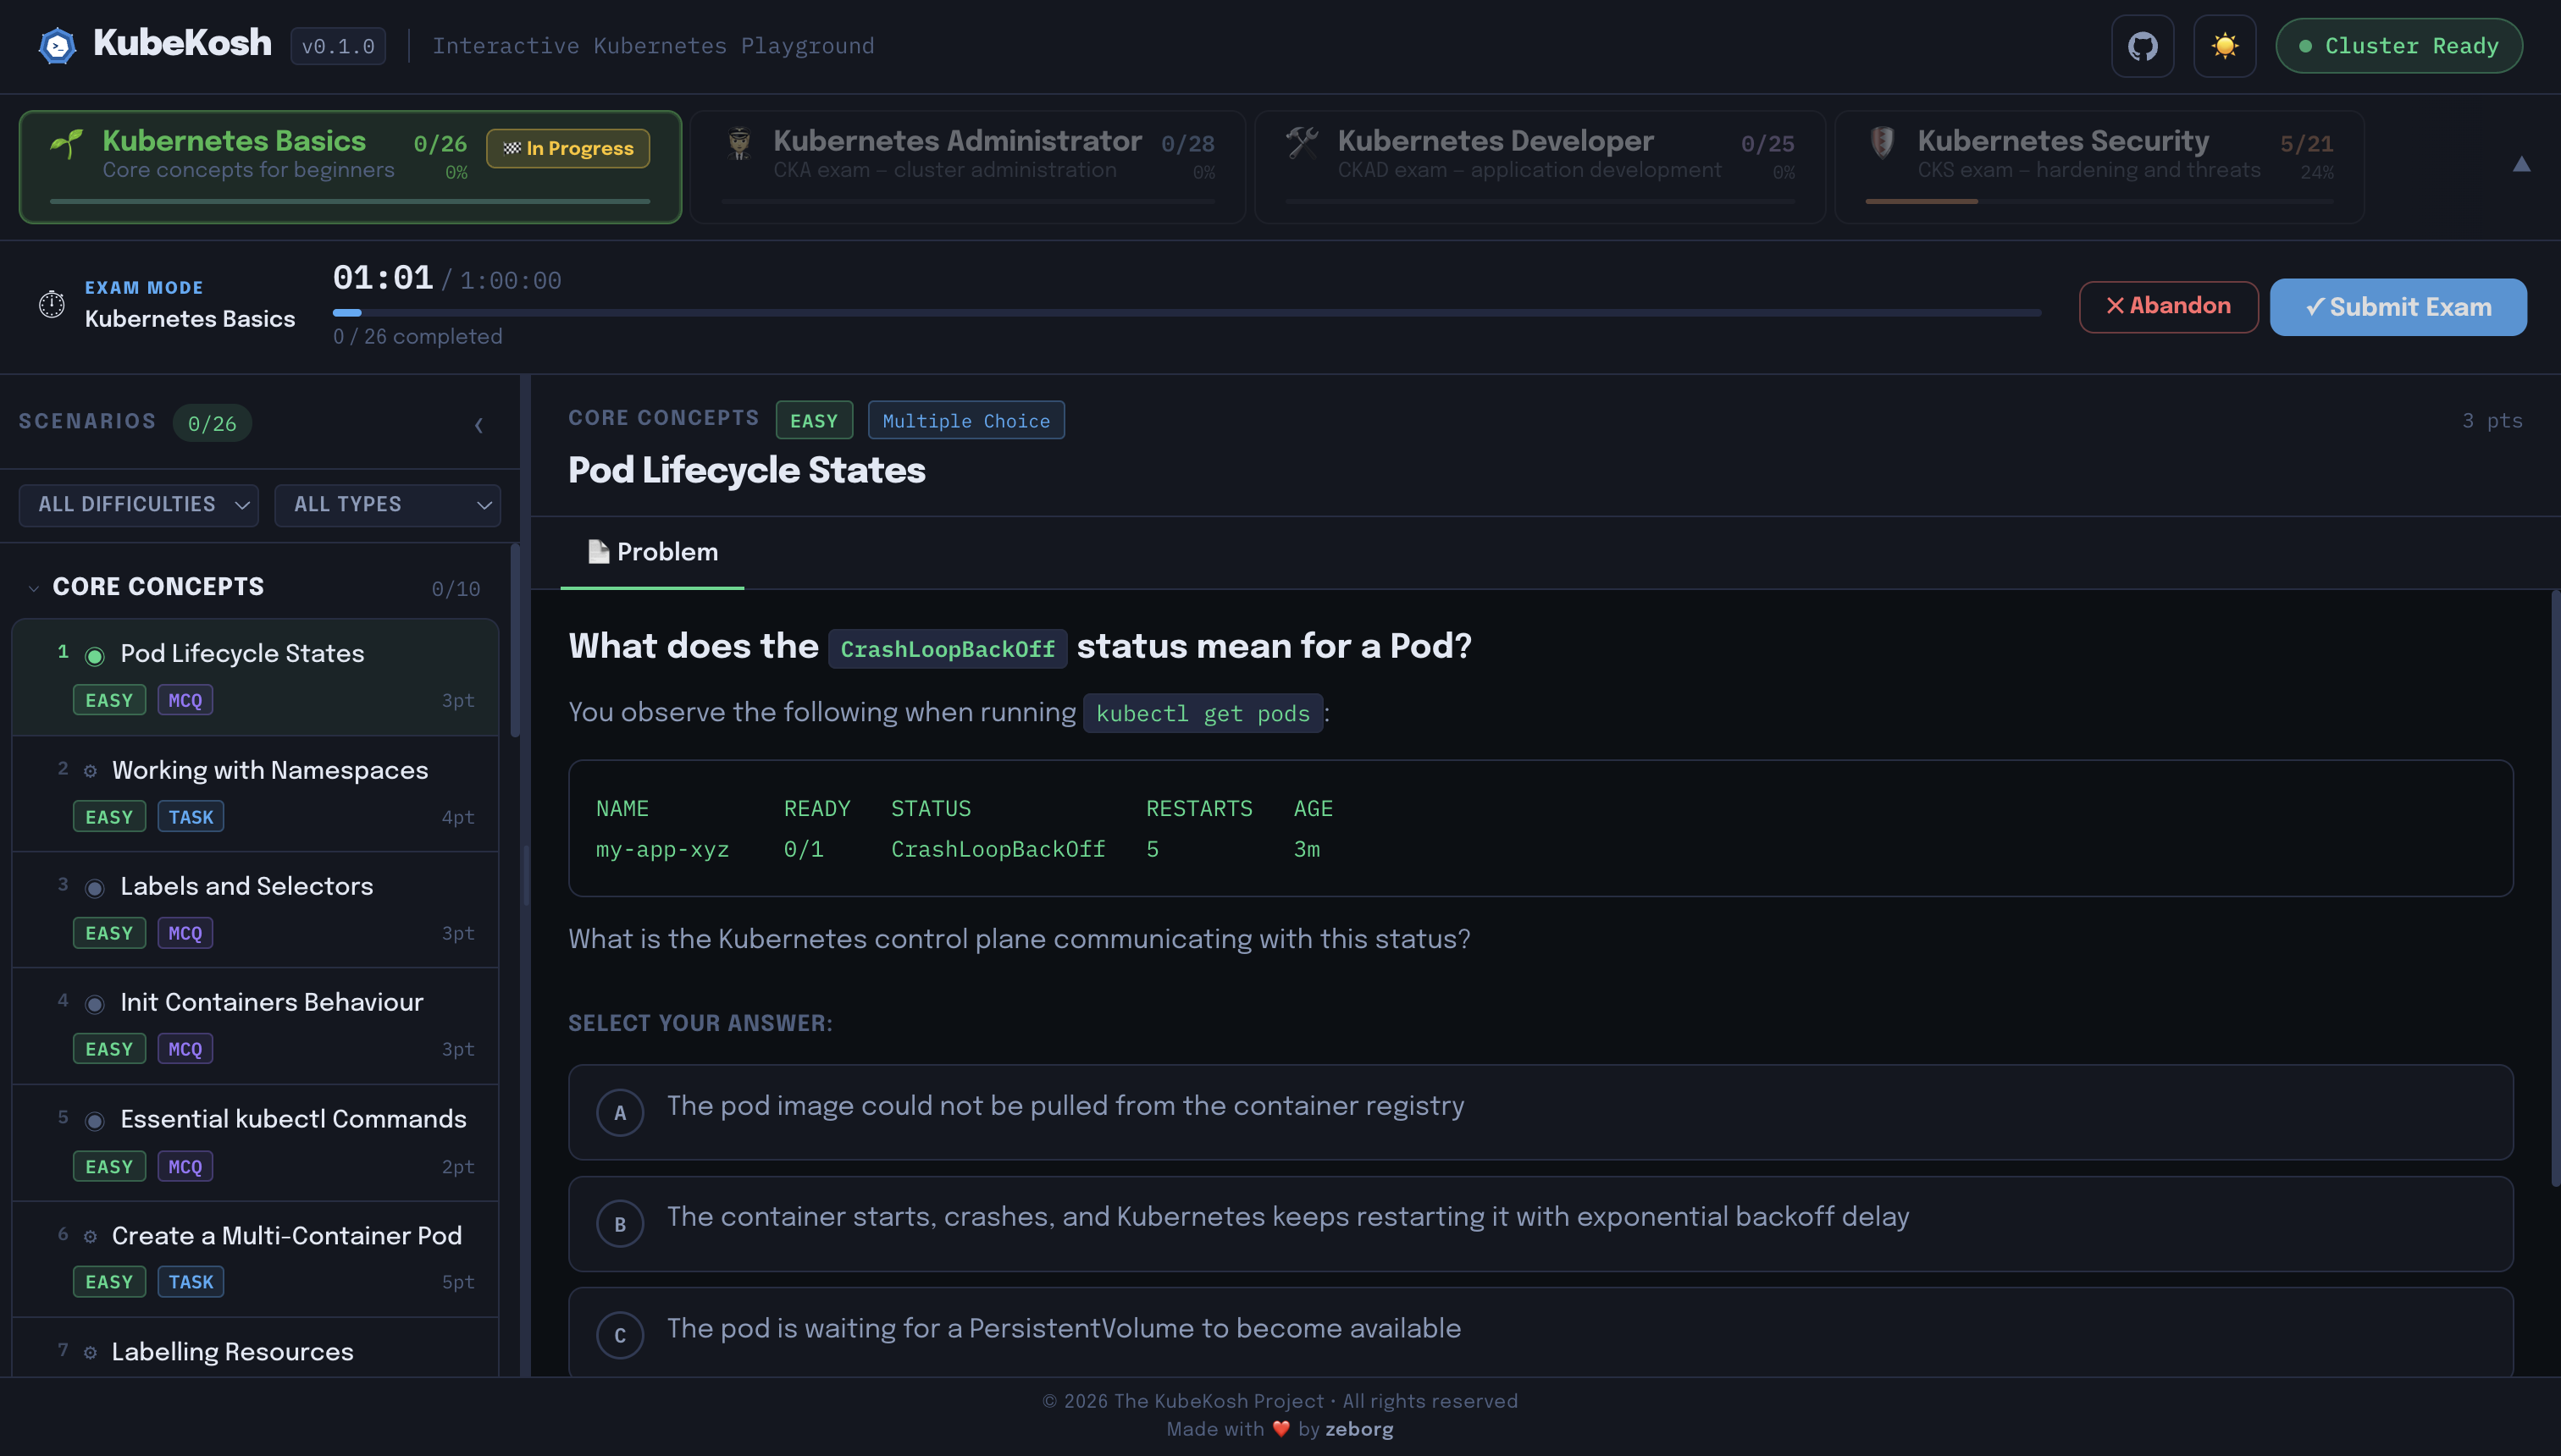Click the green radio icon beside Pod Lifecycle States
This screenshot has height=1456, width=2561.
[95, 656]
